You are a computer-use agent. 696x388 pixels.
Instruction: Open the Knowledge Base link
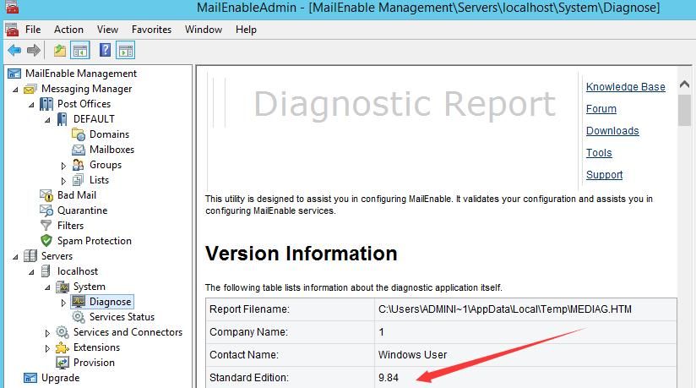[x=625, y=87]
